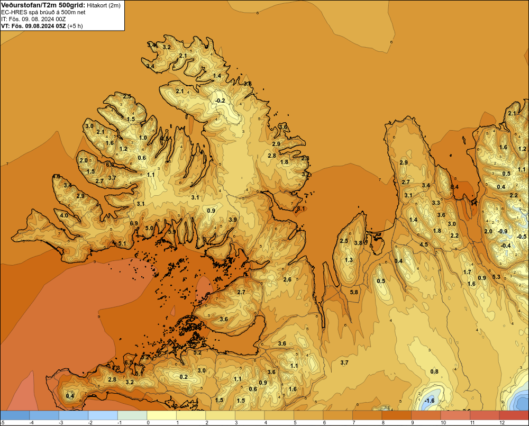The width and height of the screenshot is (529, 426).
Task: Click the initial time "IT: Fös. 09. 08. 2024 00Z"
Action: tap(33, 19)
